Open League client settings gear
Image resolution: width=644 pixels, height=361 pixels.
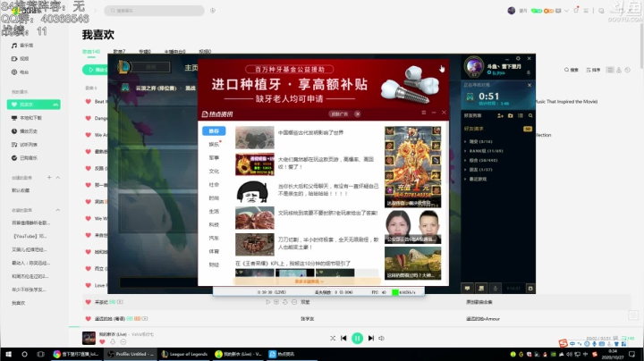(x=518, y=59)
